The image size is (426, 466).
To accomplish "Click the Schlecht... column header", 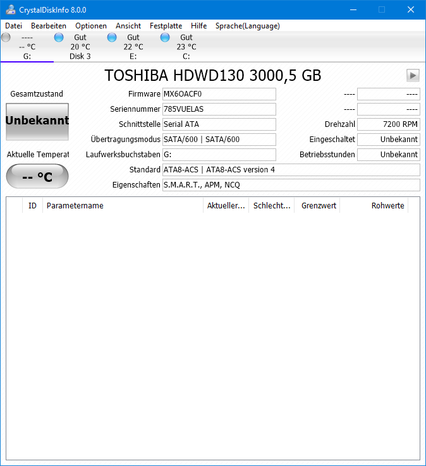I will point(272,206).
